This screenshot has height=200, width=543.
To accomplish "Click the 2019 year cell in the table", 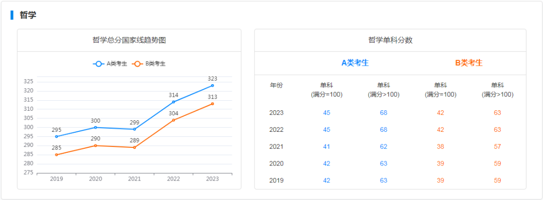I will pyautogui.click(x=277, y=180).
